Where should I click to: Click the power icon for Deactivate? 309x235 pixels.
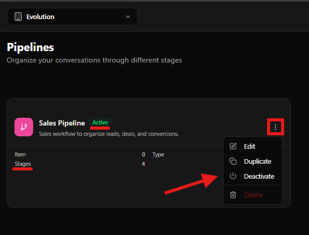pos(233,176)
